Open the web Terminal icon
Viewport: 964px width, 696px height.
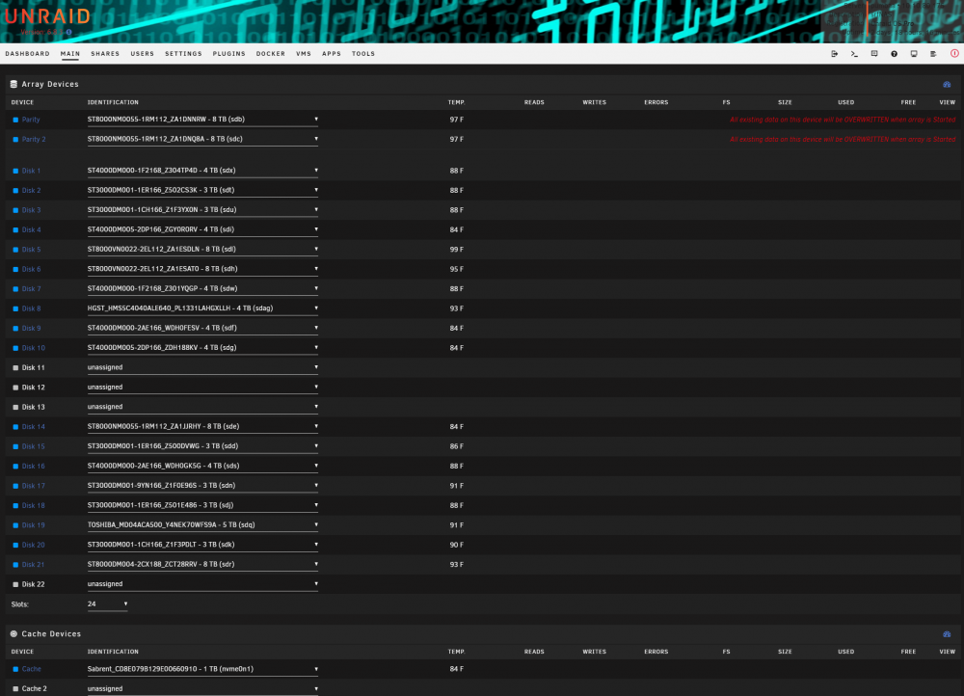854,54
